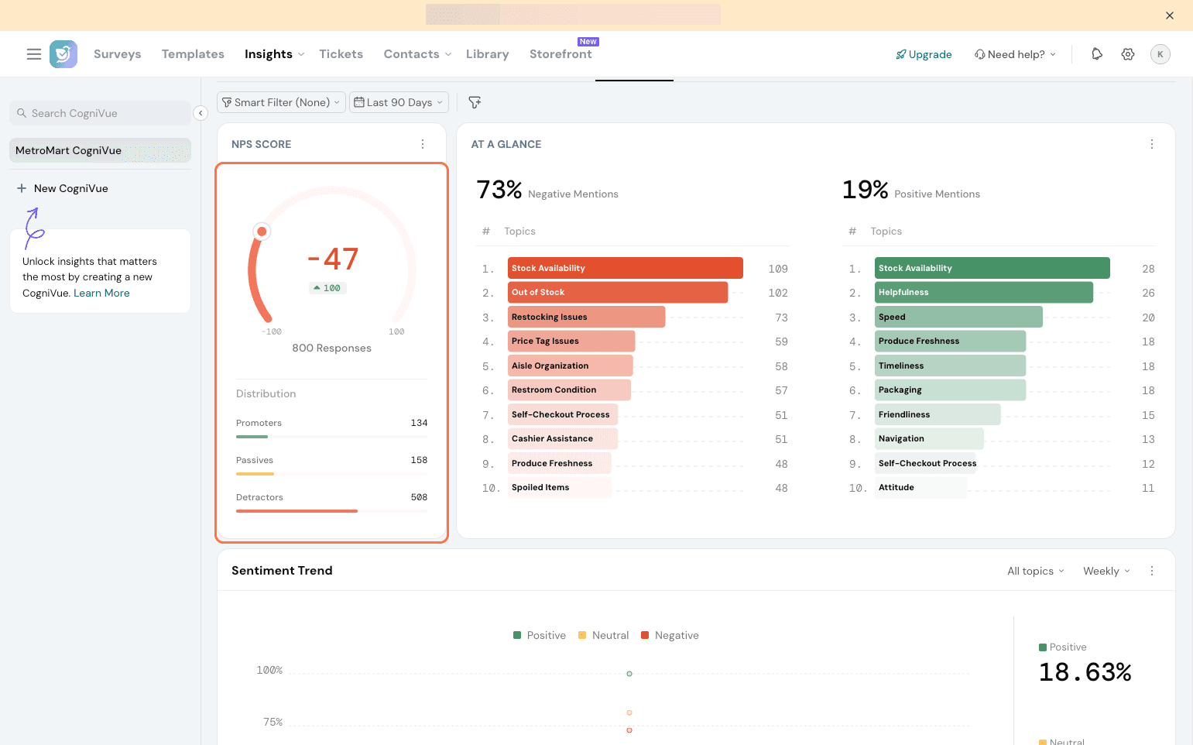Toggle the Positive legend series
Screen dimensions: 1193x745
(540, 635)
